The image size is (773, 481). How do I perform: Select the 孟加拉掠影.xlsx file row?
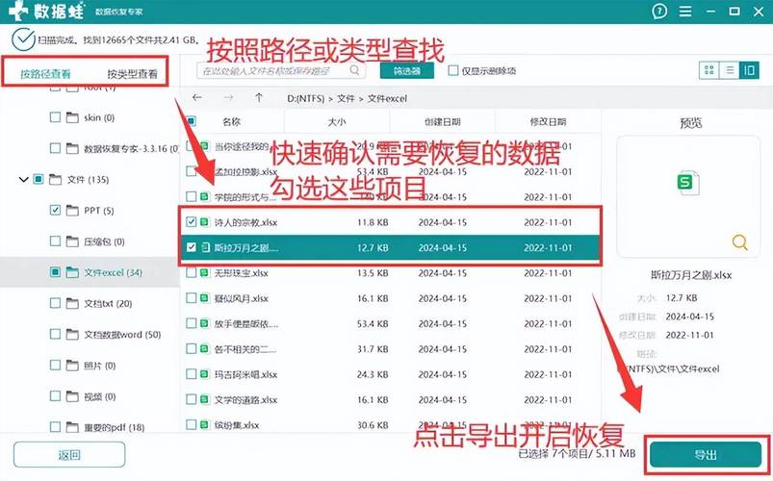click(x=391, y=171)
